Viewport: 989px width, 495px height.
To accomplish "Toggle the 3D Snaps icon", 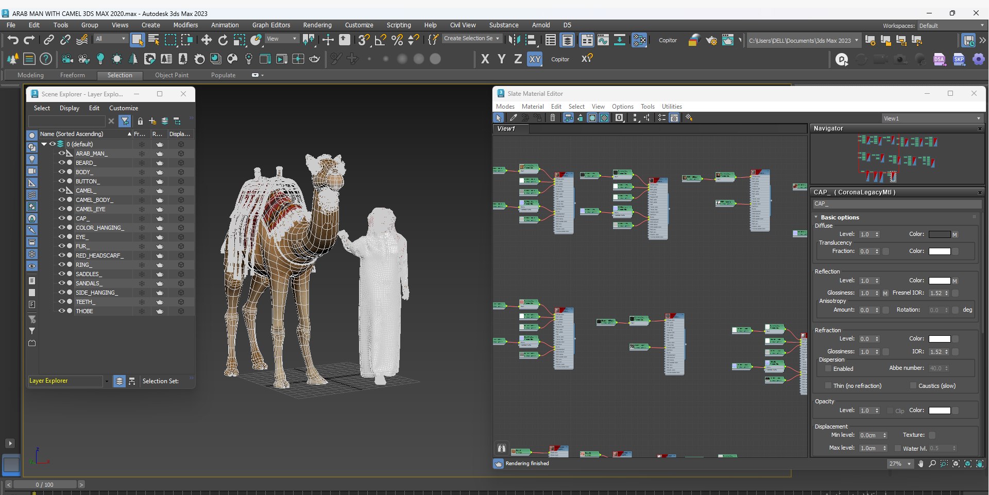I will click(364, 40).
